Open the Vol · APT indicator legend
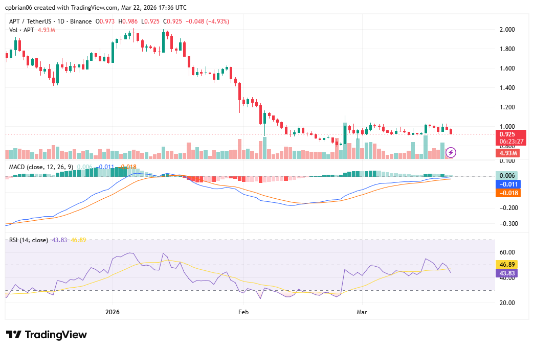 22,30
